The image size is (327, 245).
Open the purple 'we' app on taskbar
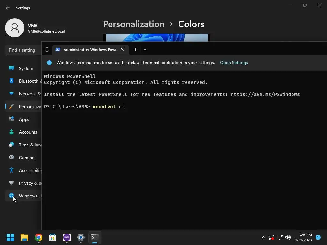point(67,237)
